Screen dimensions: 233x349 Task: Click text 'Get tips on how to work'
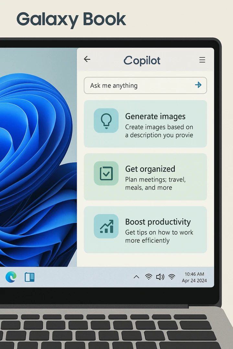(x=159, y=232)
